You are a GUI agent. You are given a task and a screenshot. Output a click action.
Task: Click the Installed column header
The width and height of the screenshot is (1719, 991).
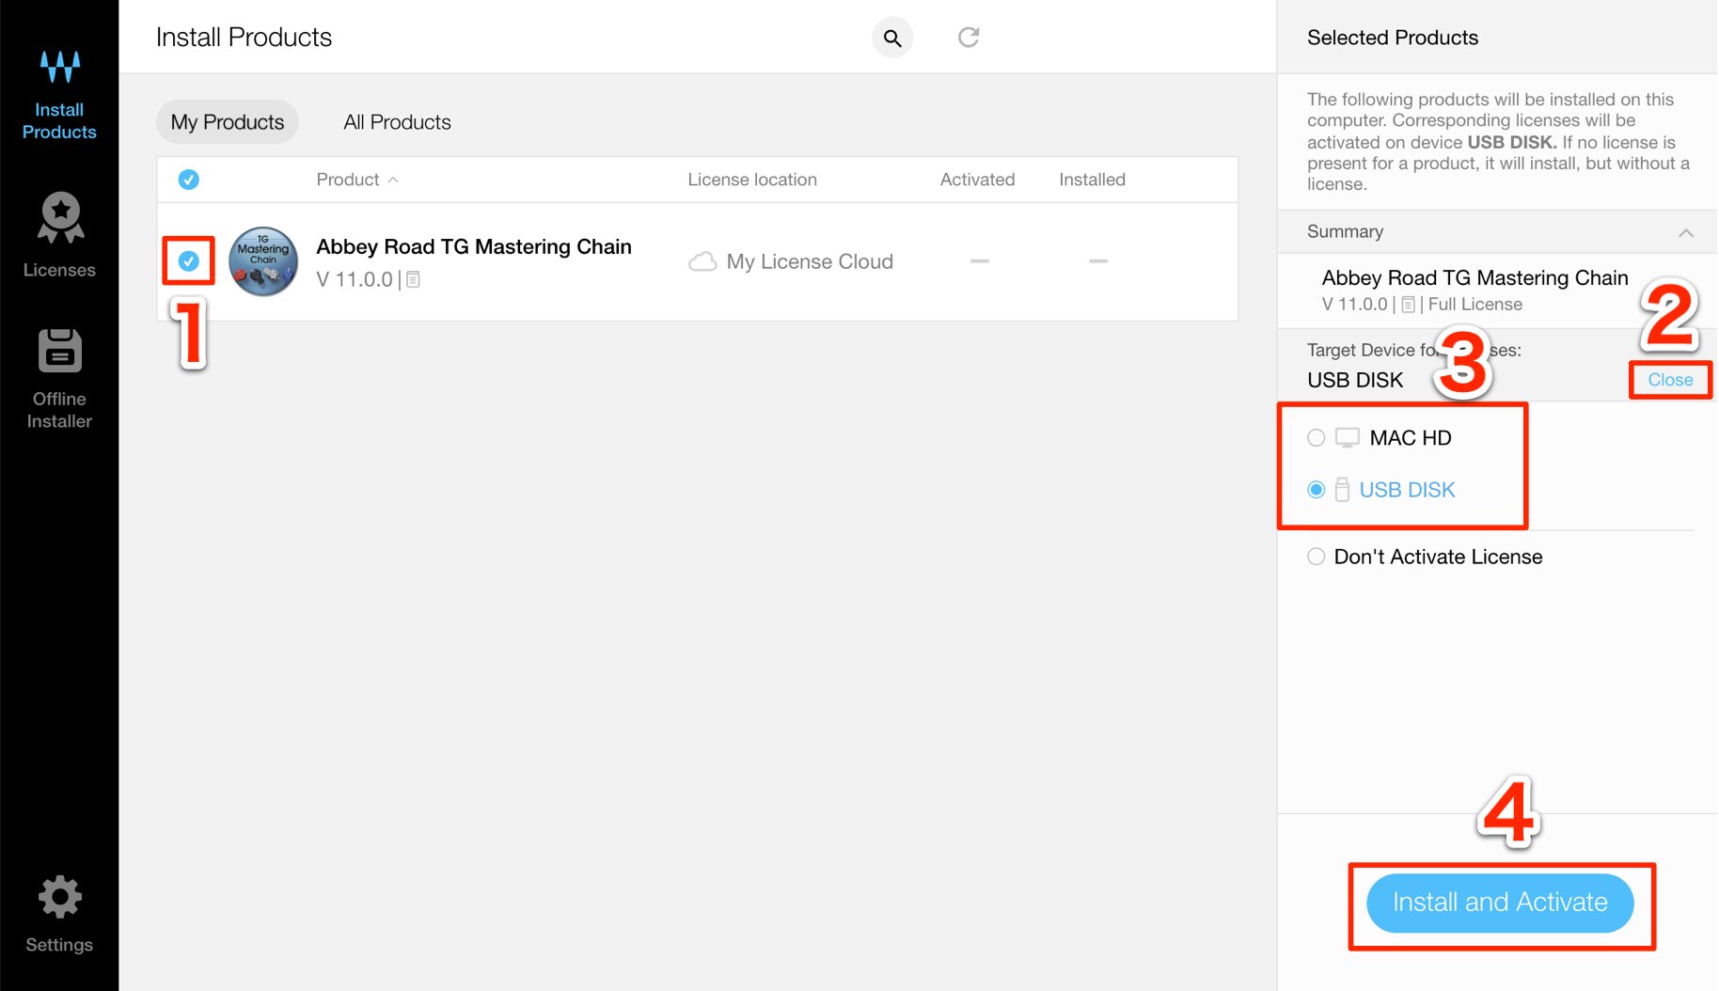tap(1092, 180)
